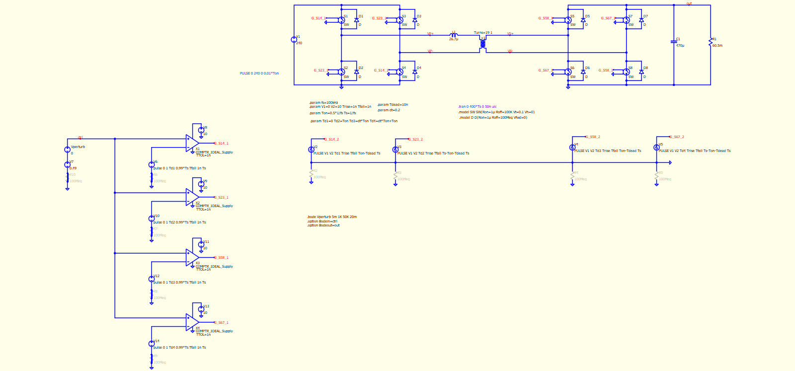Select V6 pulse source symbol

pos(152,164)
